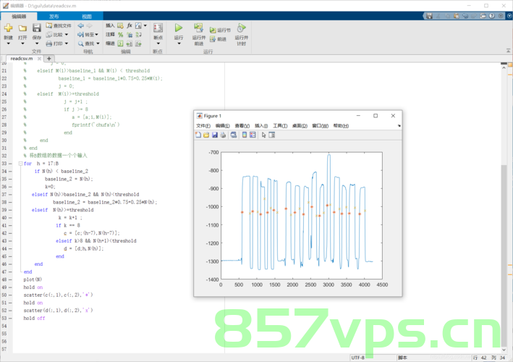The height and width of the screenshot is (362, 513).
Task: Open Figure 1 Window (窗口) menu
Action: pos(320,126)
